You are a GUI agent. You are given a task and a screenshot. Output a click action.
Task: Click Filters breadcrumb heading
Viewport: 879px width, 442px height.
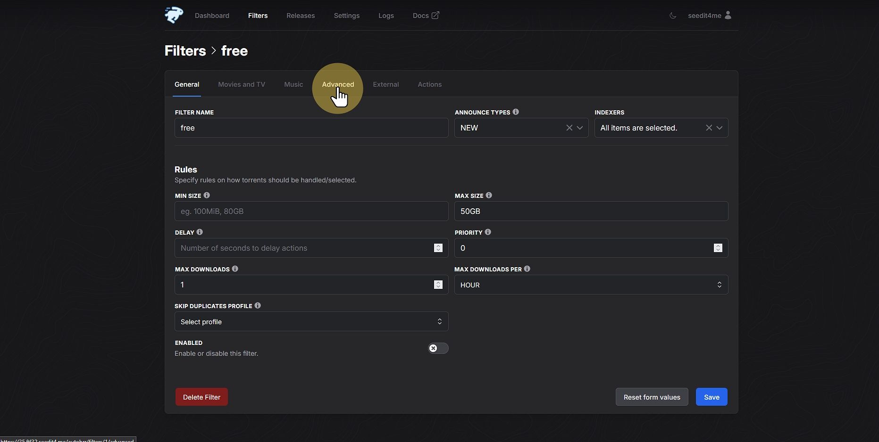[185, 50]
